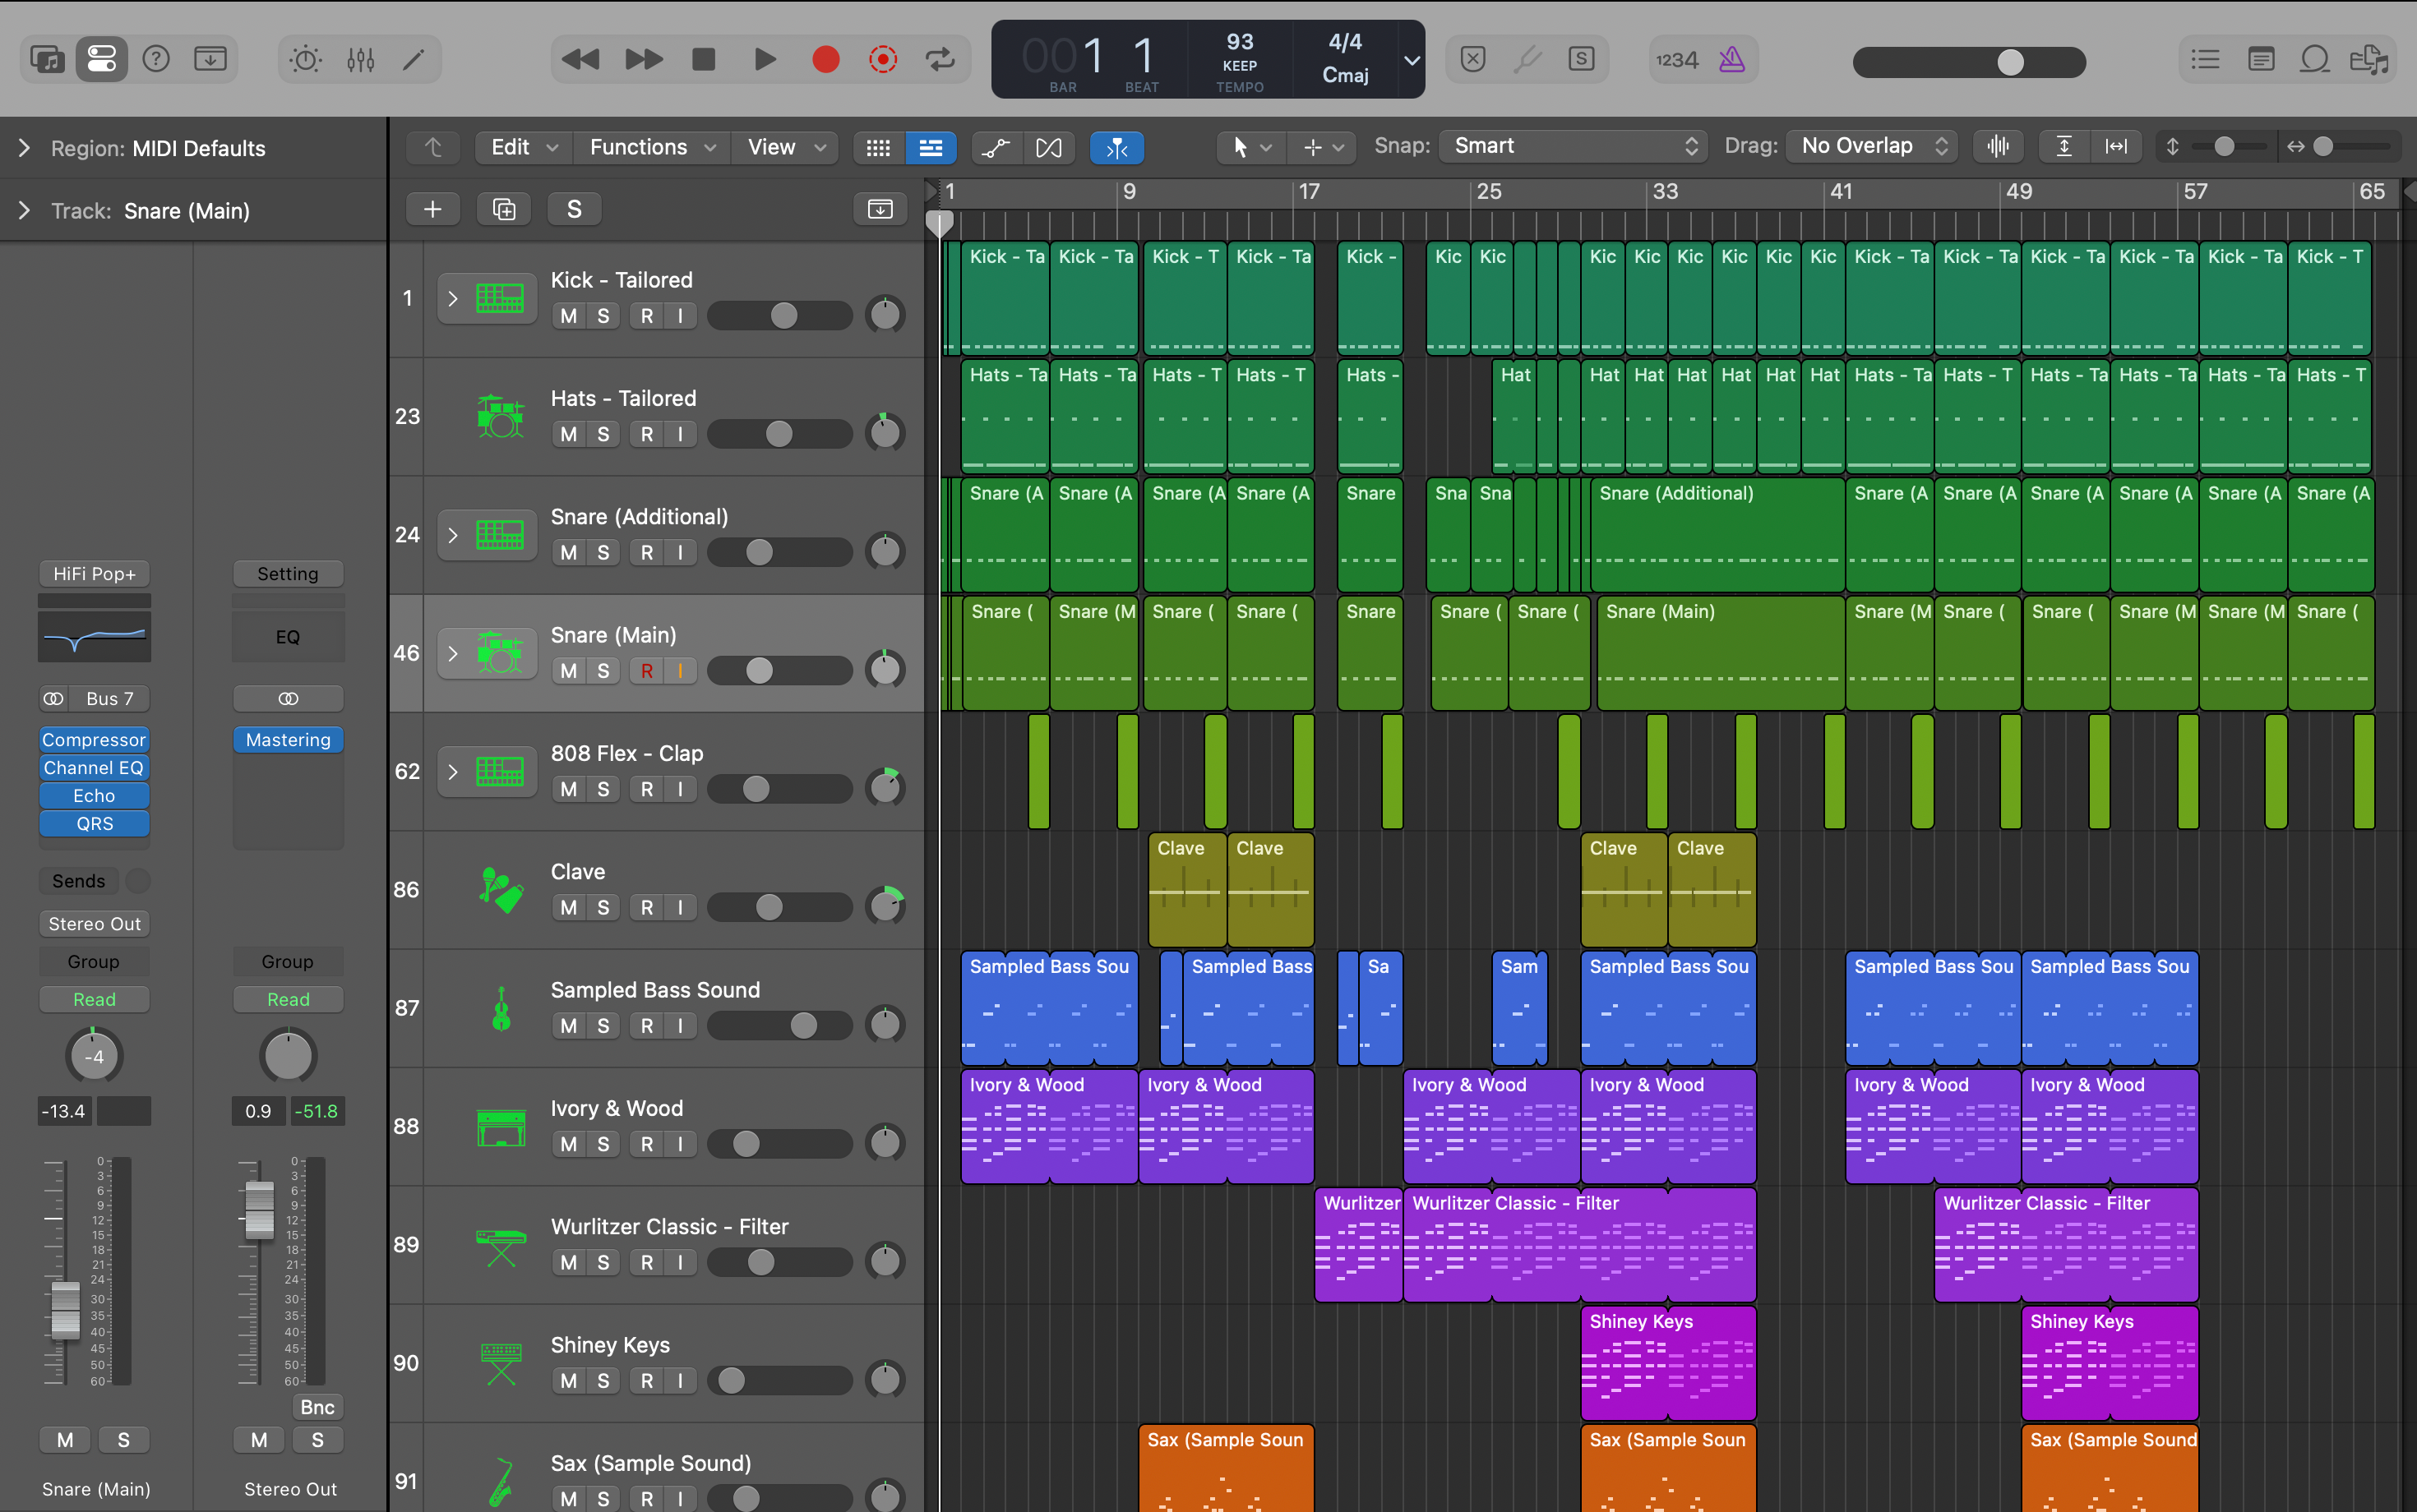The image size is (2417, 1512).
Task: Open the Mixer with the faders icon
Action: (x=360, y=60)
